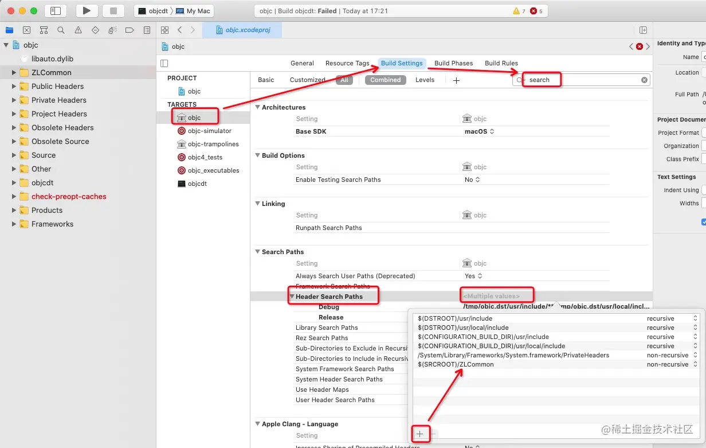The width and height of the screenshot is (706, 448).
Task: Open the Find navigator magnifier icon
Action: point(61,30)
